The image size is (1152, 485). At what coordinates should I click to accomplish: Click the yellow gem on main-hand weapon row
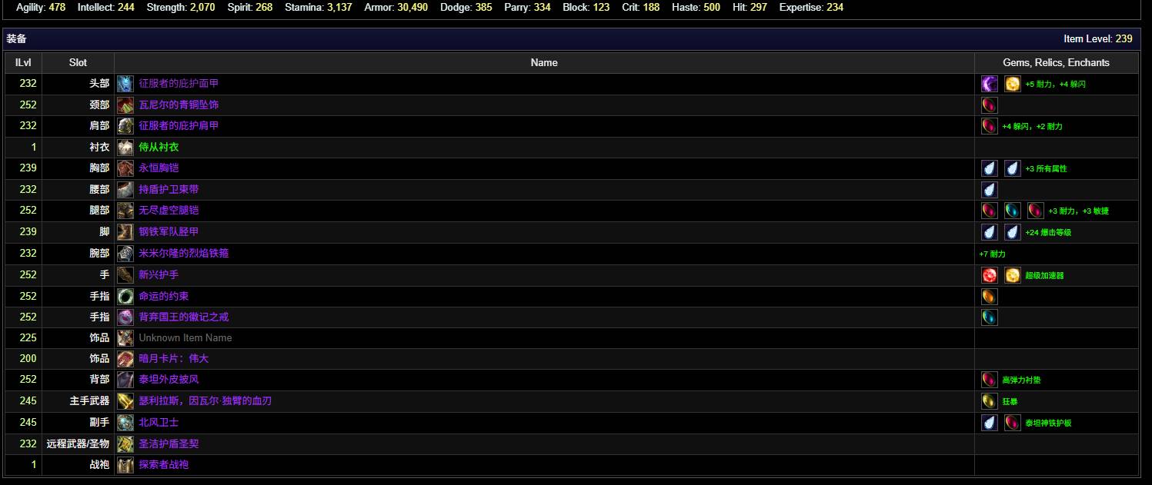click(x=990, y=401)
